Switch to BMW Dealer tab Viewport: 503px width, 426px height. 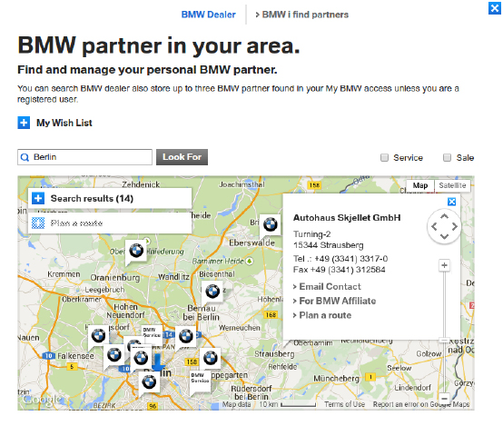[209, 15]
